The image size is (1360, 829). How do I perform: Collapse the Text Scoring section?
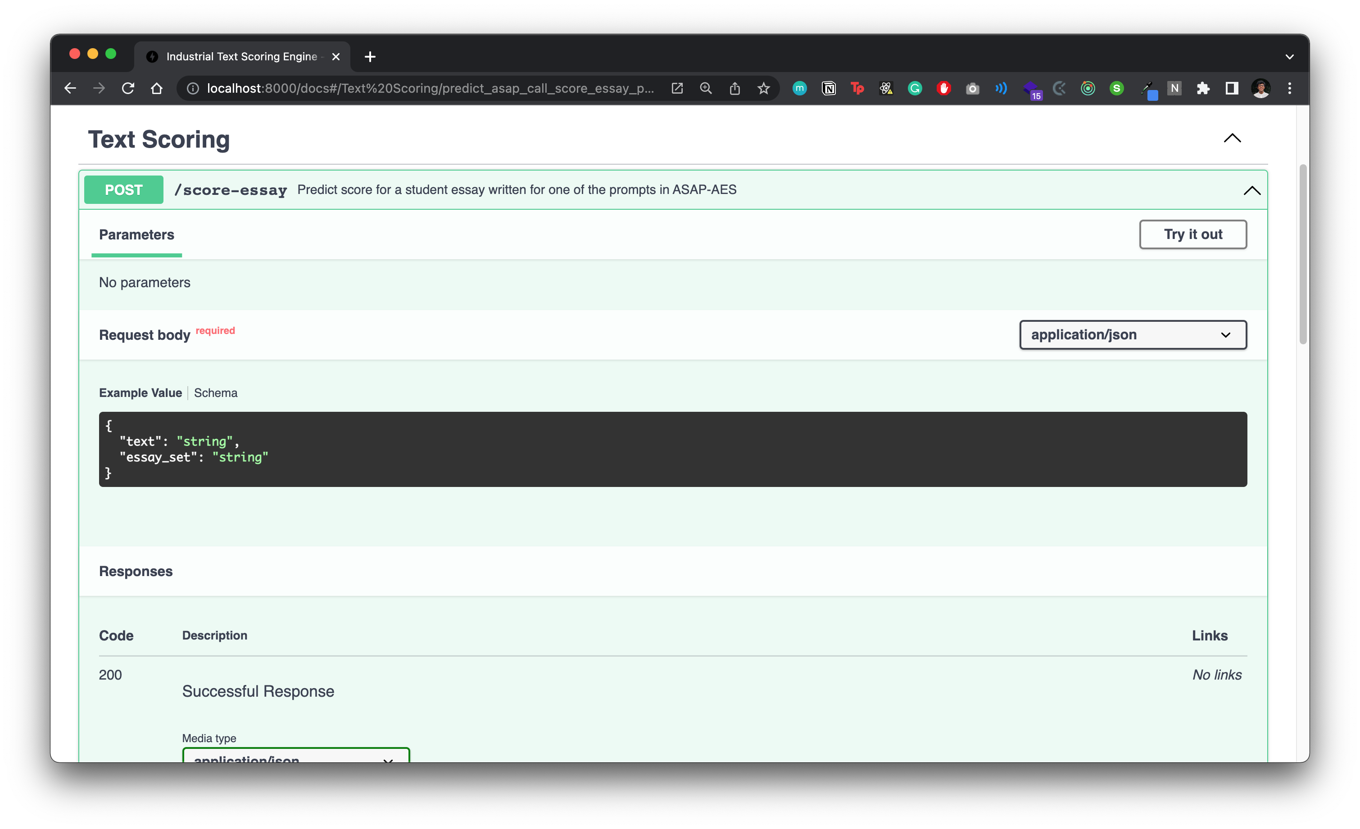coord(1233,139)
